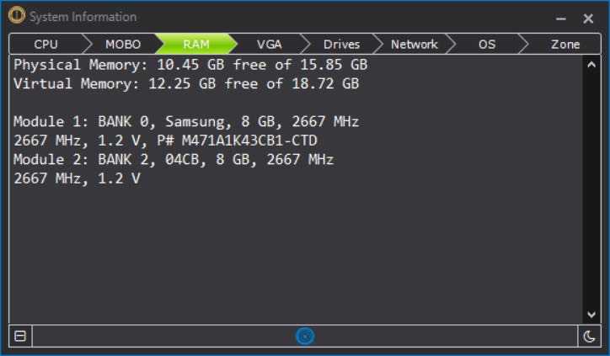Click the vertical scrollbar track

pyautogui.click(x=591, y=189)
